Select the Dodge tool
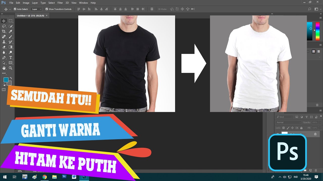 pos(11,52)
